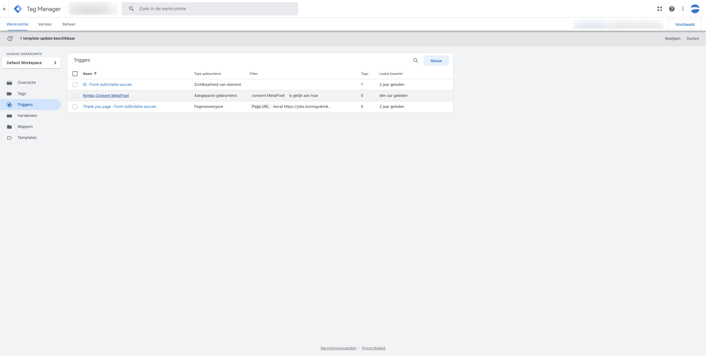
Task: Click the user account avatar
Action: click(x=695, y=9)
